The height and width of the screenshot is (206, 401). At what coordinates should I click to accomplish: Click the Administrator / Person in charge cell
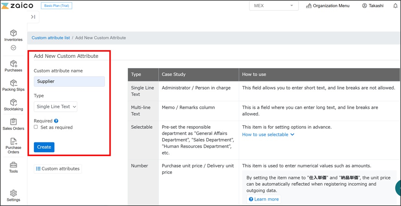(199, 91)
